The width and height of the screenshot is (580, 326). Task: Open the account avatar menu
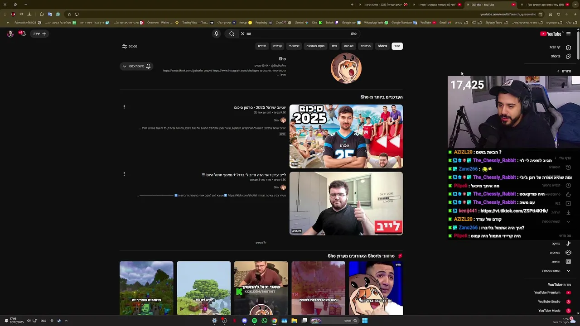[x=10, y=34]
